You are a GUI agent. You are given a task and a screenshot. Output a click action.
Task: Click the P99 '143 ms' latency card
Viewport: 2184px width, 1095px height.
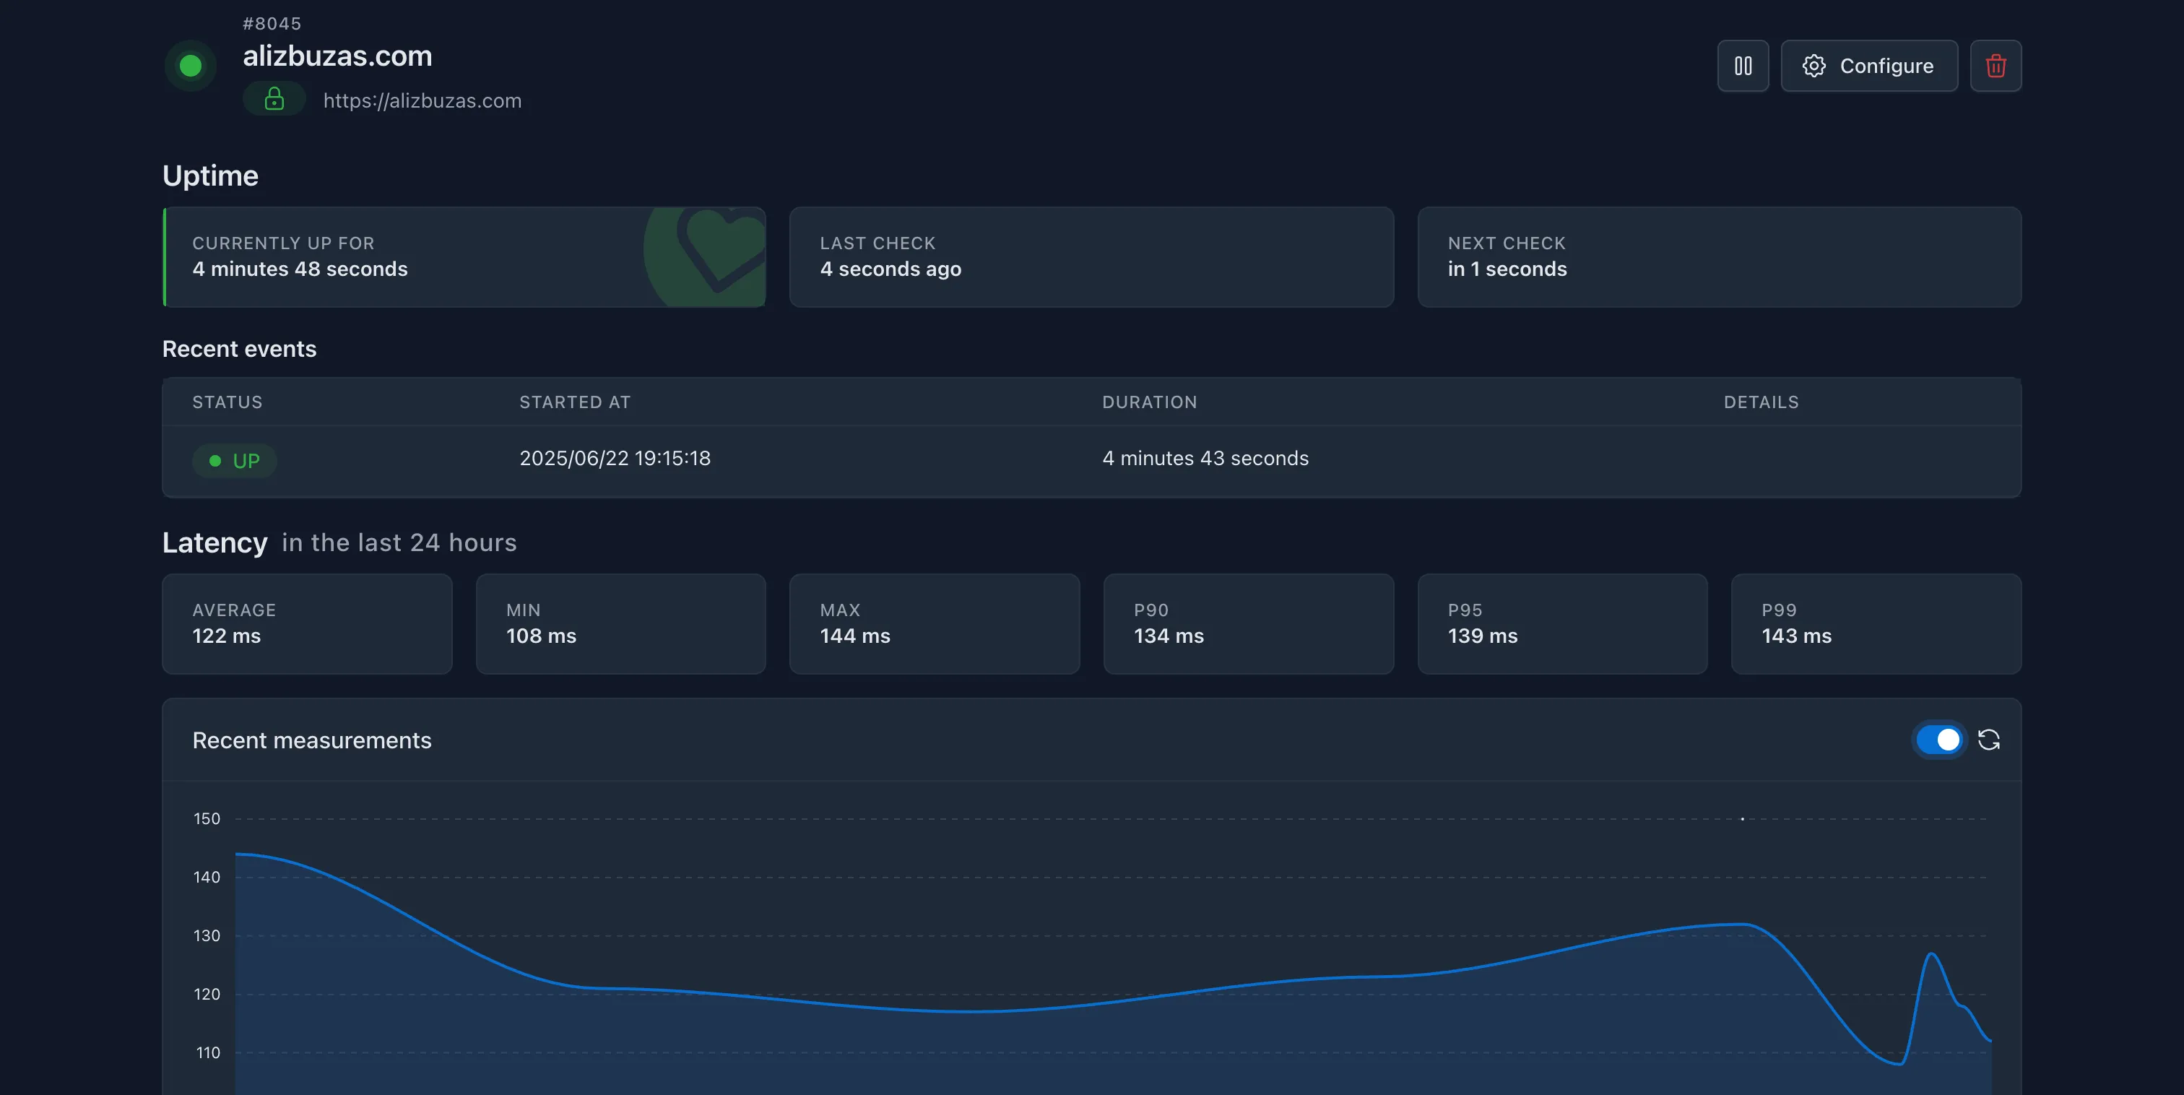1876,623
